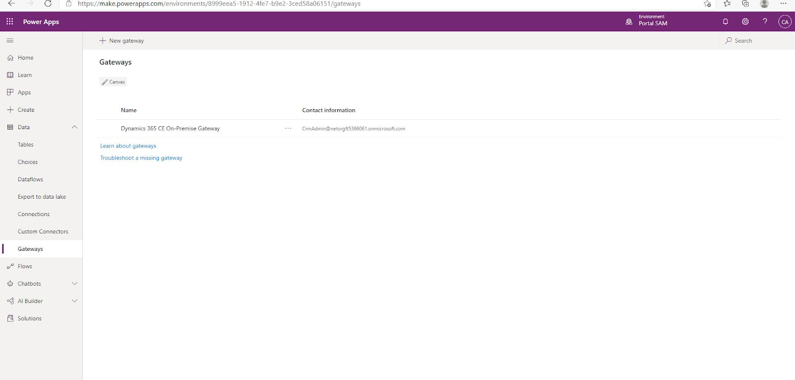Select Connections under Data
The image size is (795, 380).
[34, 214]
